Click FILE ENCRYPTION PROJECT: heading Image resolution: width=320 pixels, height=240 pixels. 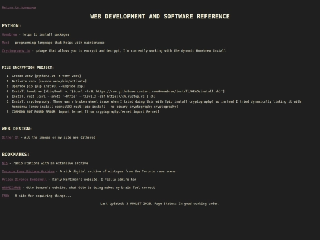pyautogui.click(x=28, y=68)
